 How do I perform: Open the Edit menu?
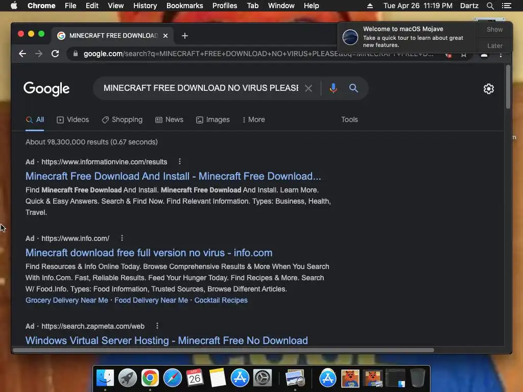pyautogui.click(x=92, y=6)
